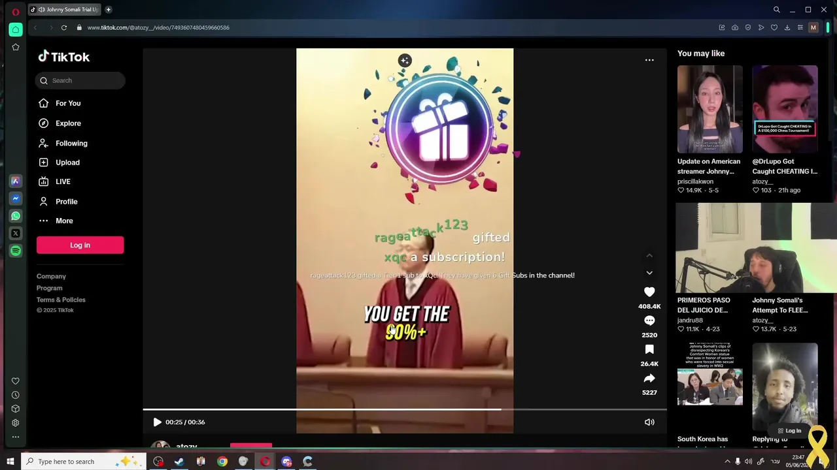The image size is (837, 470).
Task: Open X (Twitter) in Opera sidebar
Action: (x=16, y=233)
